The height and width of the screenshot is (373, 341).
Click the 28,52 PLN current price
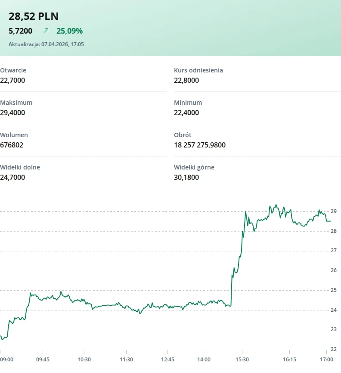click(x=34, y=16)
